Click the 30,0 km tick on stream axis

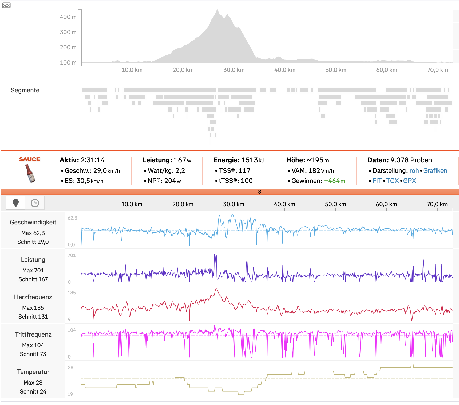tap(234, 204)
